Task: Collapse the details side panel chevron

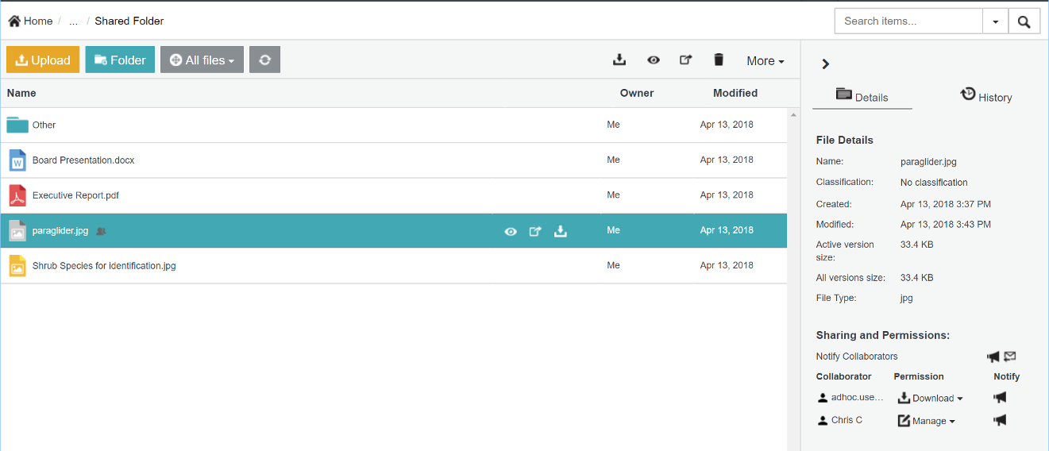Action: (x=825, y=64)
